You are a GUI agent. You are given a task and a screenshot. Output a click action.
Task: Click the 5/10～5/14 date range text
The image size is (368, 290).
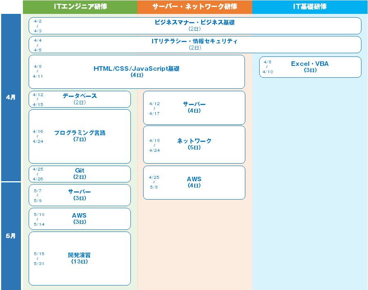coord(39,219)
